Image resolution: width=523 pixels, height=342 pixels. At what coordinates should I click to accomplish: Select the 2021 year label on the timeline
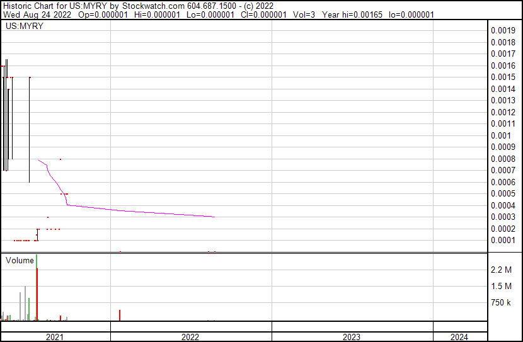55,337
